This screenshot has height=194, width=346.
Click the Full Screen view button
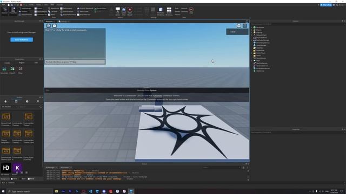[118, 11]
